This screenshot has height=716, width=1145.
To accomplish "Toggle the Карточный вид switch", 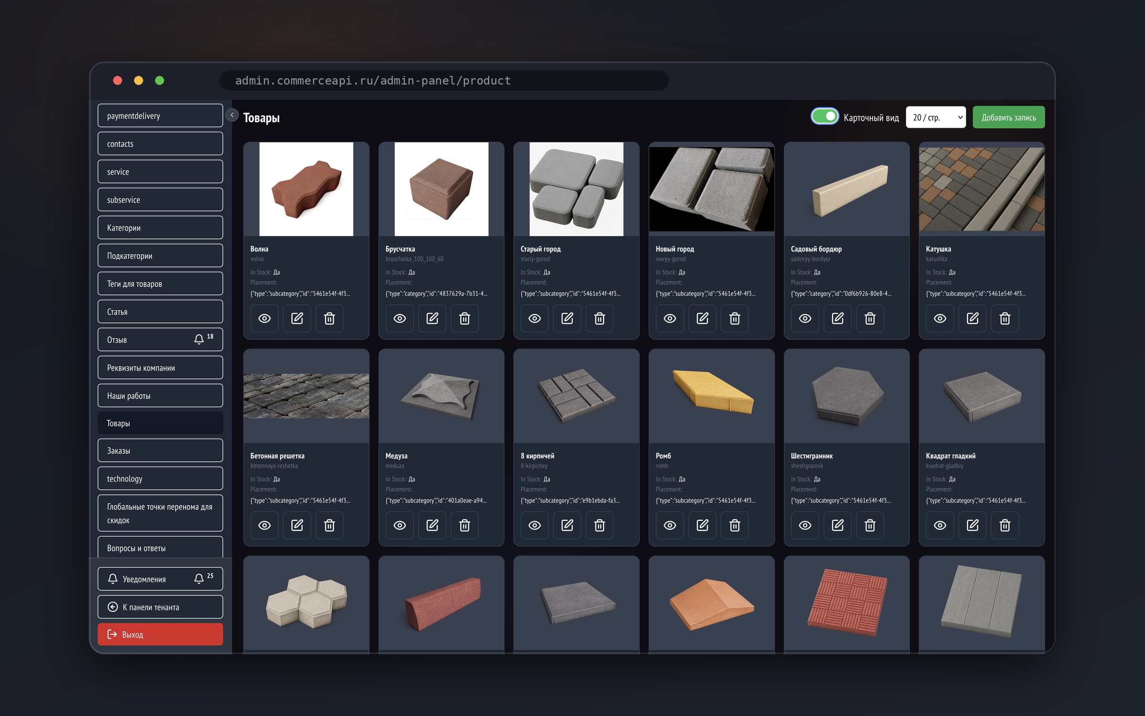I will coord(825,117).
